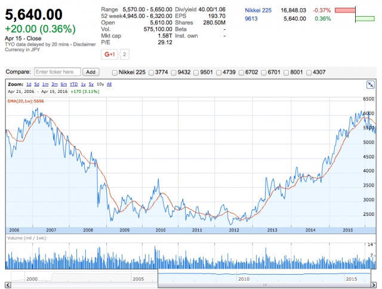This screenshot has height=289, width=382.
Task: Focus the Enter ticker here field
Action: 57,72
